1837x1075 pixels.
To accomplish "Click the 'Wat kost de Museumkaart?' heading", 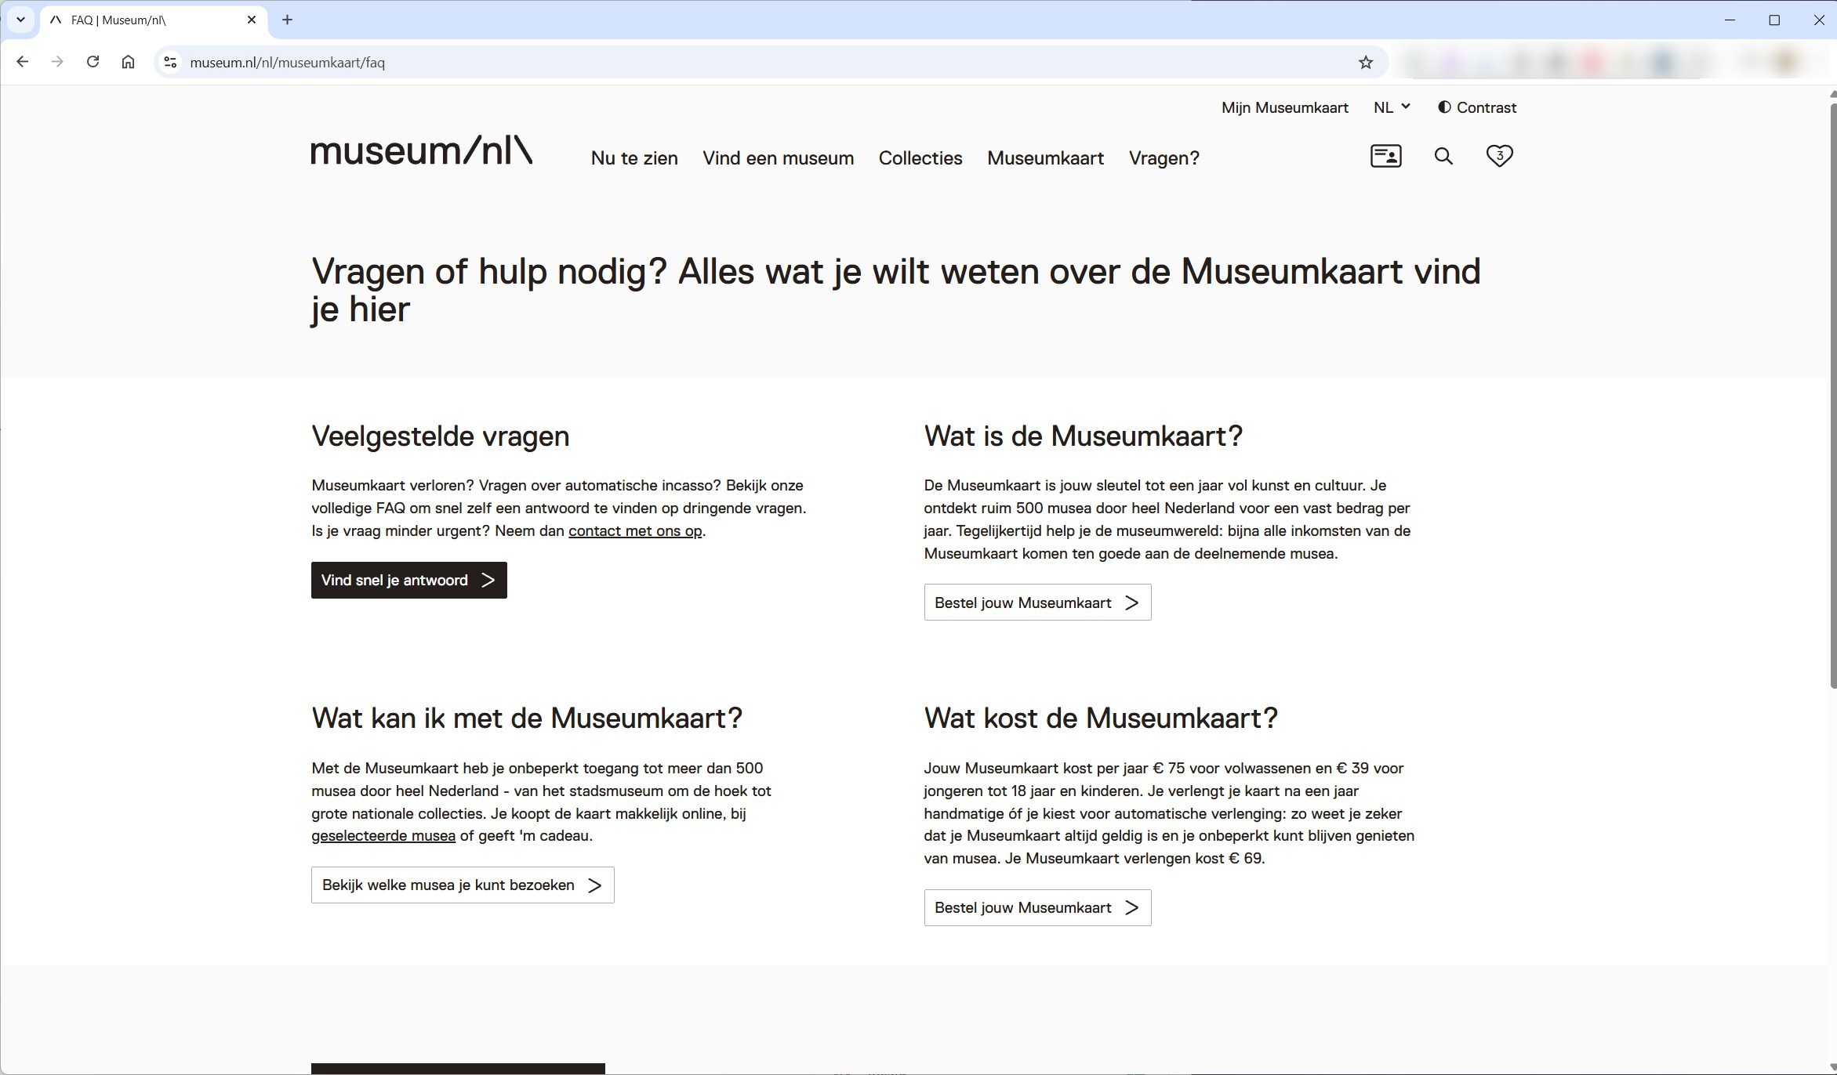I will tap(1101, 718).
